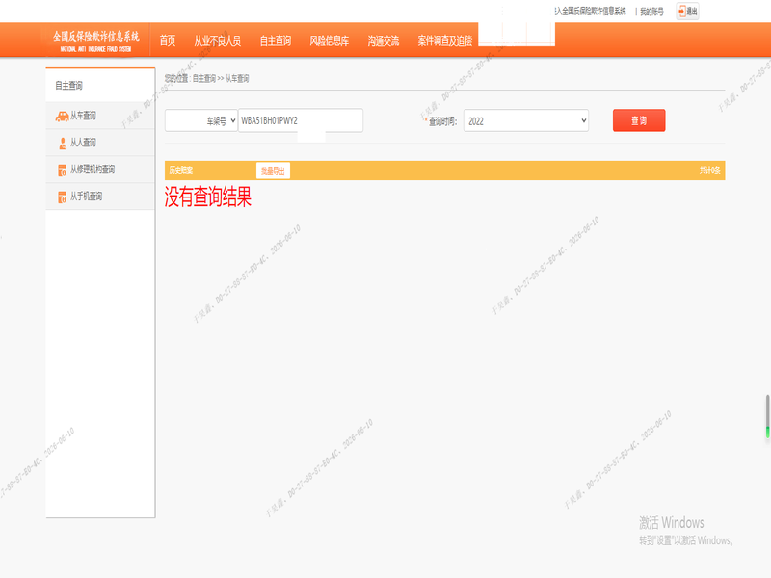Viewport: 771px width, 578px height.
Task: Click the car icon beside 从车查询
Action: (62, 116)
